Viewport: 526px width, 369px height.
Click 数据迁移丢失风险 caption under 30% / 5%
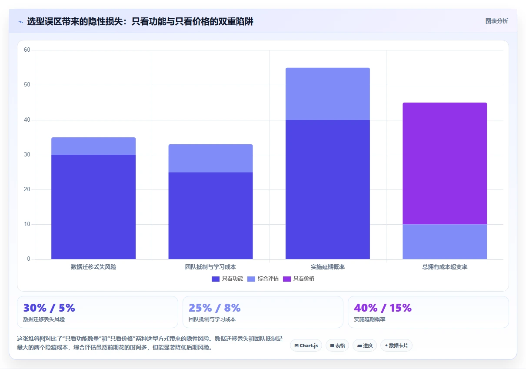click(x=44, y=319)
